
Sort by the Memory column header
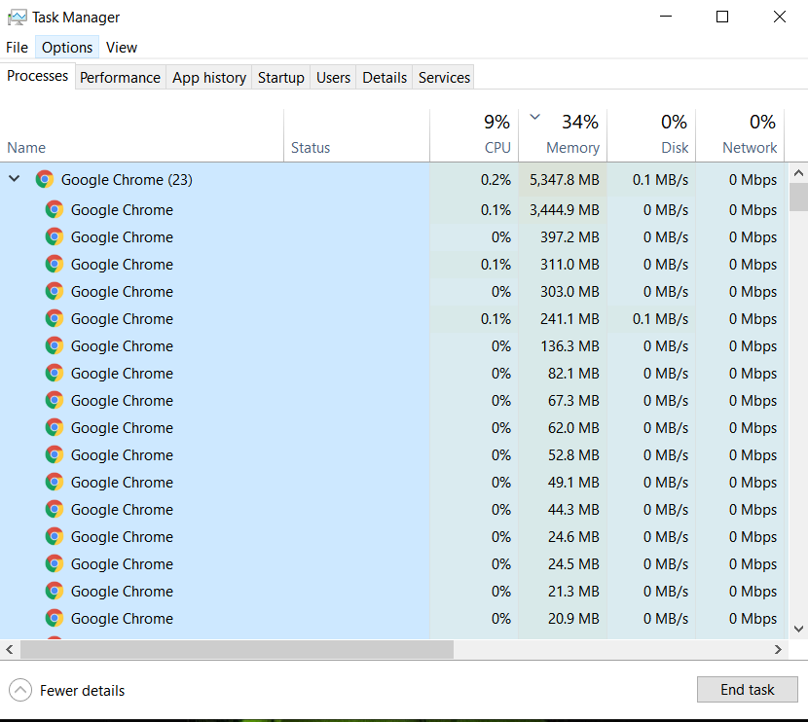[563, 136]
